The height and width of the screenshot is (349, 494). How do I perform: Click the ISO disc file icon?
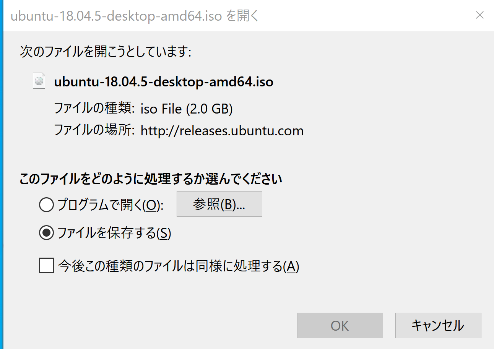point(39,81)
